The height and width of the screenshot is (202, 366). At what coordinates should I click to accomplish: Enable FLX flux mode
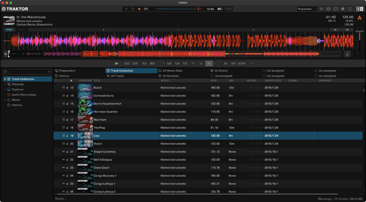pos(144,64)
